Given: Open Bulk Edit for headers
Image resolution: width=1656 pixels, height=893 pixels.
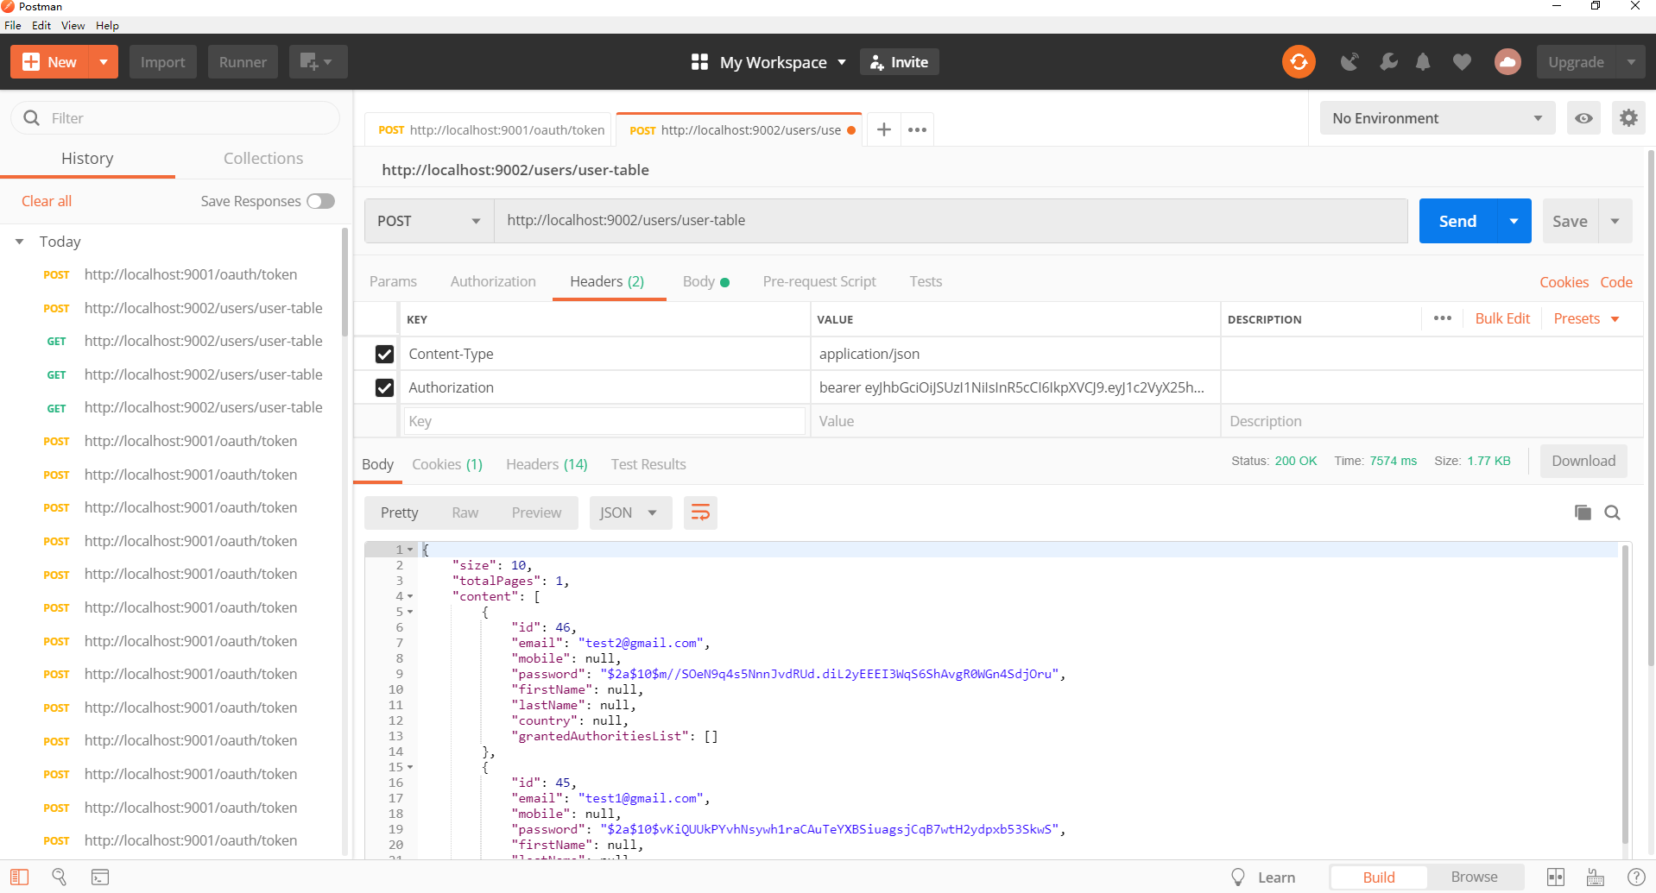Looking at the screenshot, I should coord(1502,318).
